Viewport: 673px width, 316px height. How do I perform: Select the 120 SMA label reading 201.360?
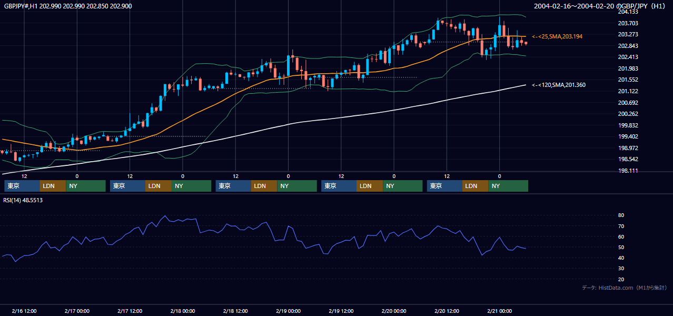pyautogui.click(x=559, y=85)
